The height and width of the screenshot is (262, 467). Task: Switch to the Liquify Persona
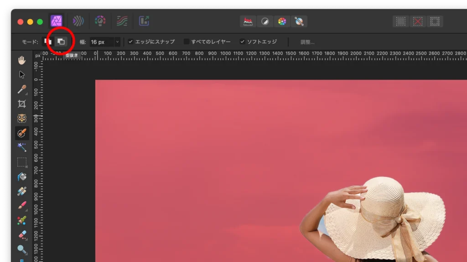[78, 21]
